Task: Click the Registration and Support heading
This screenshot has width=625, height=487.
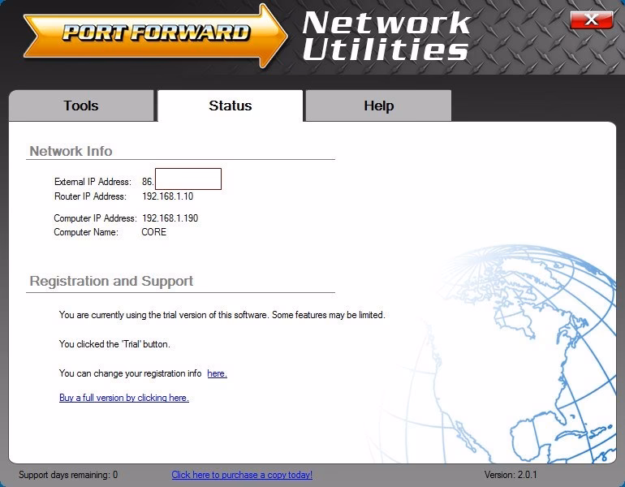Action: (111, 281)
